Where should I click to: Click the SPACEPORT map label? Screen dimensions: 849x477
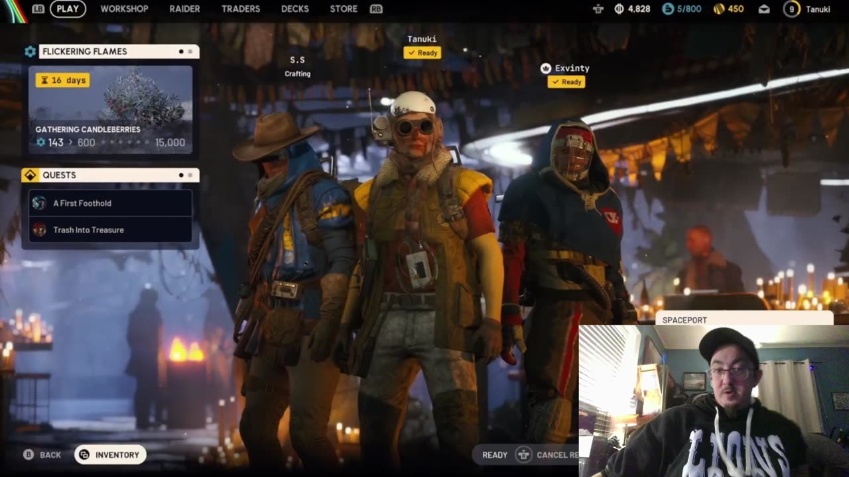click(685, 320)
